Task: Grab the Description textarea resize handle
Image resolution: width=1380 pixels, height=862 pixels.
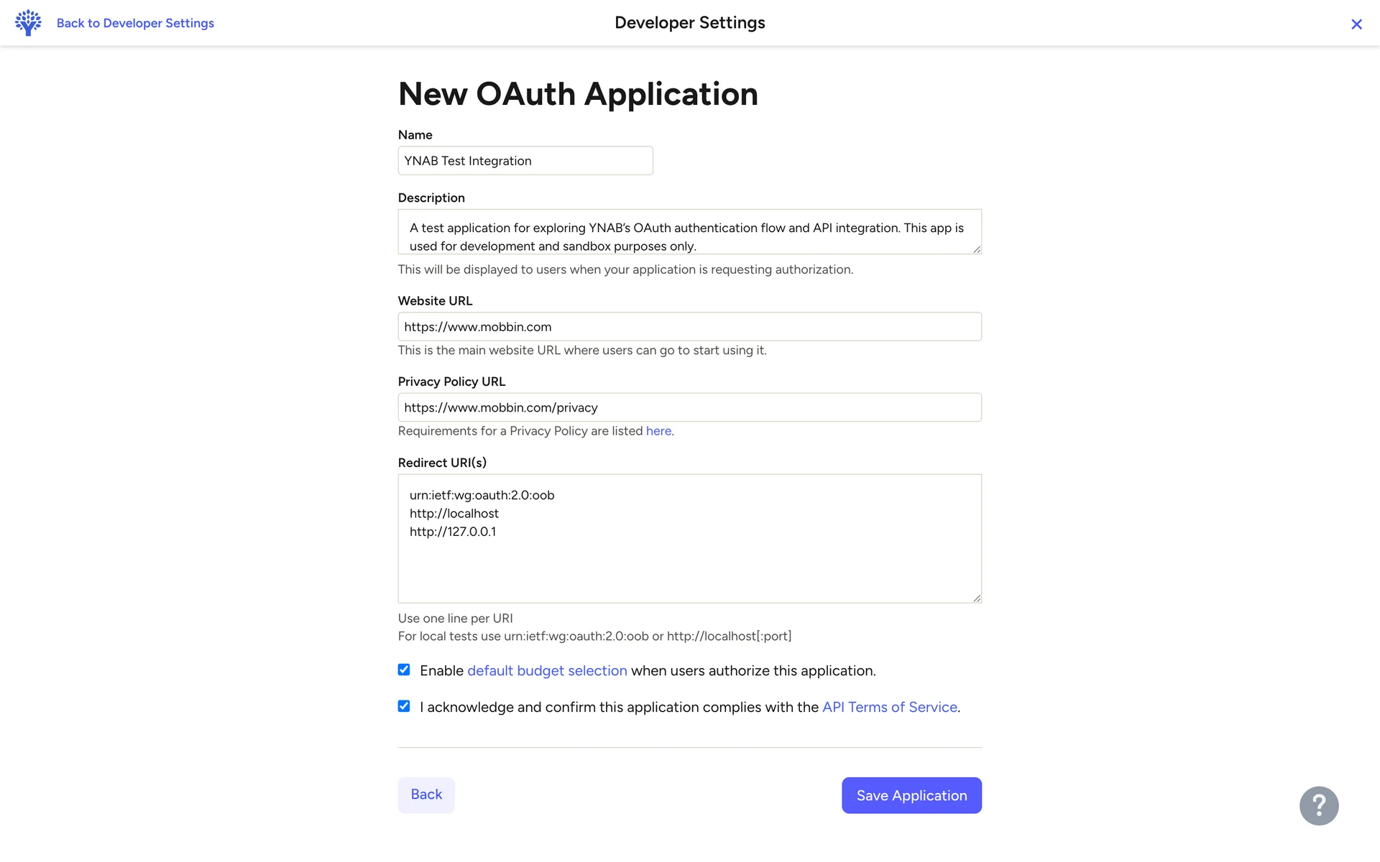Action: pos(977,249)
